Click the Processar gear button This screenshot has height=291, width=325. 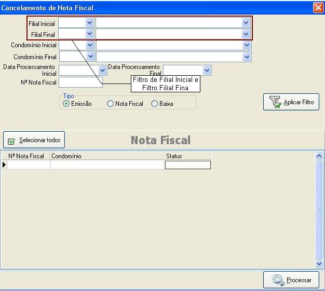pos(291,280)
